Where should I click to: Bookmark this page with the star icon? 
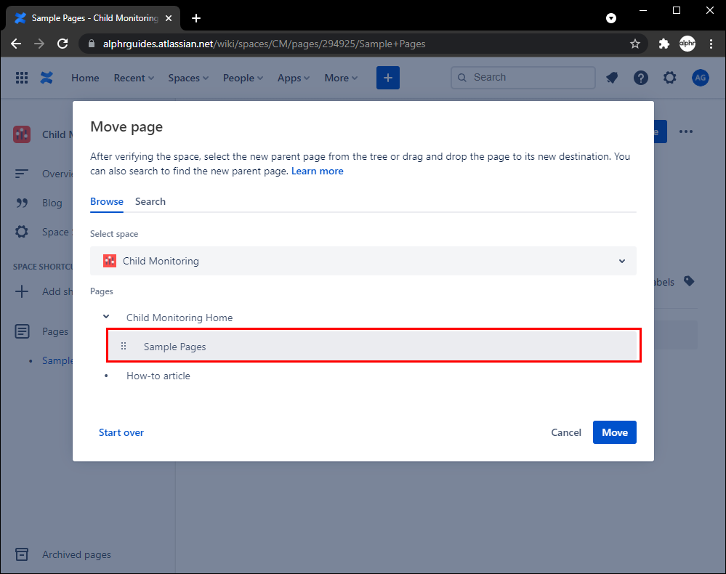(x=635, y=44)
